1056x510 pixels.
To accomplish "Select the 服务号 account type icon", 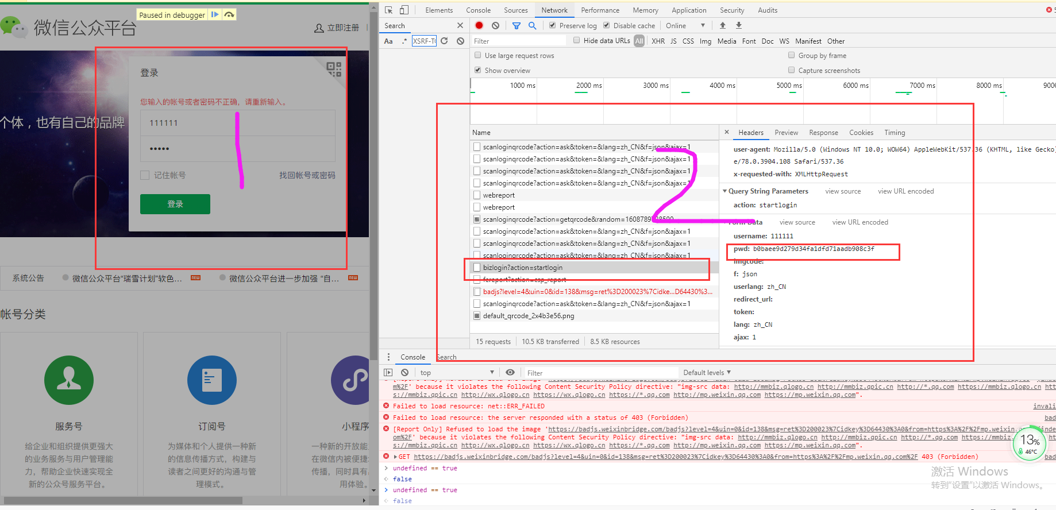I will pos(69,380).
